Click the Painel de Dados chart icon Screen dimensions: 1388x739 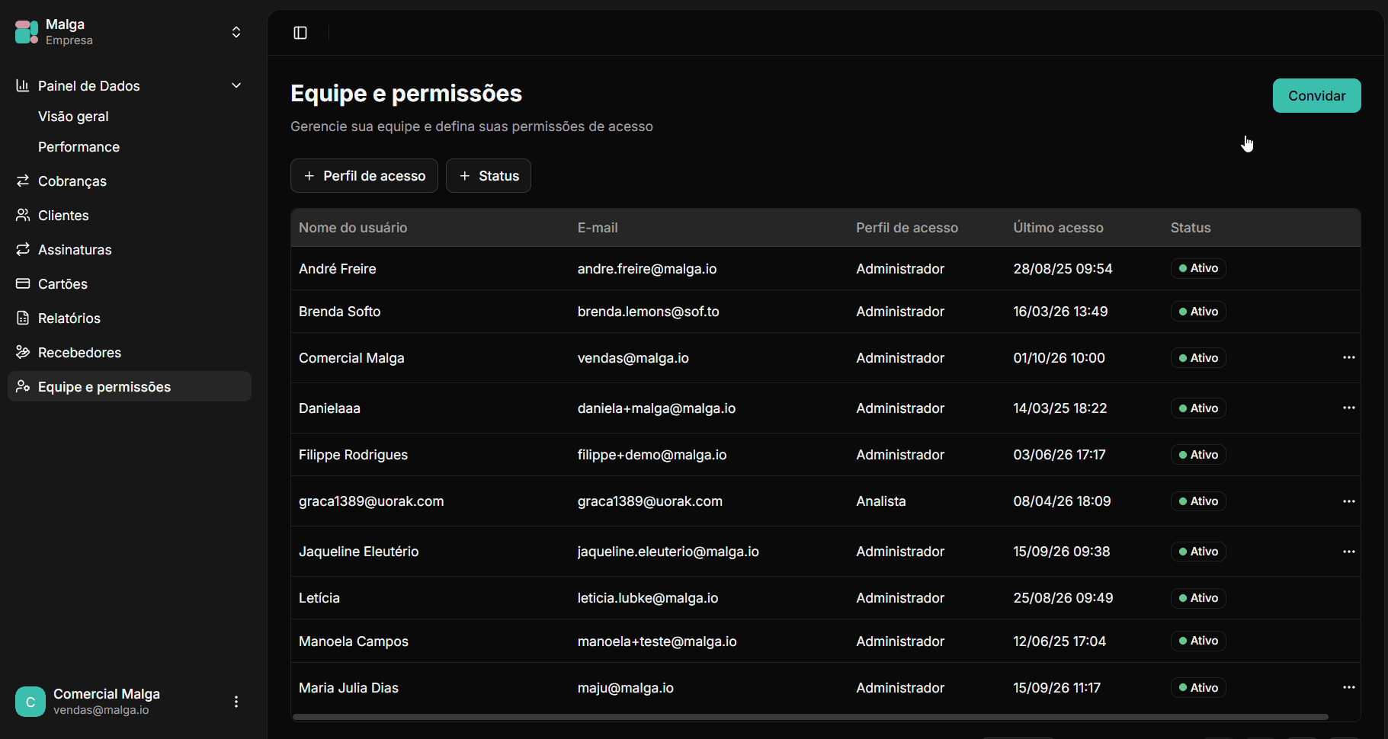click(23, 85)
